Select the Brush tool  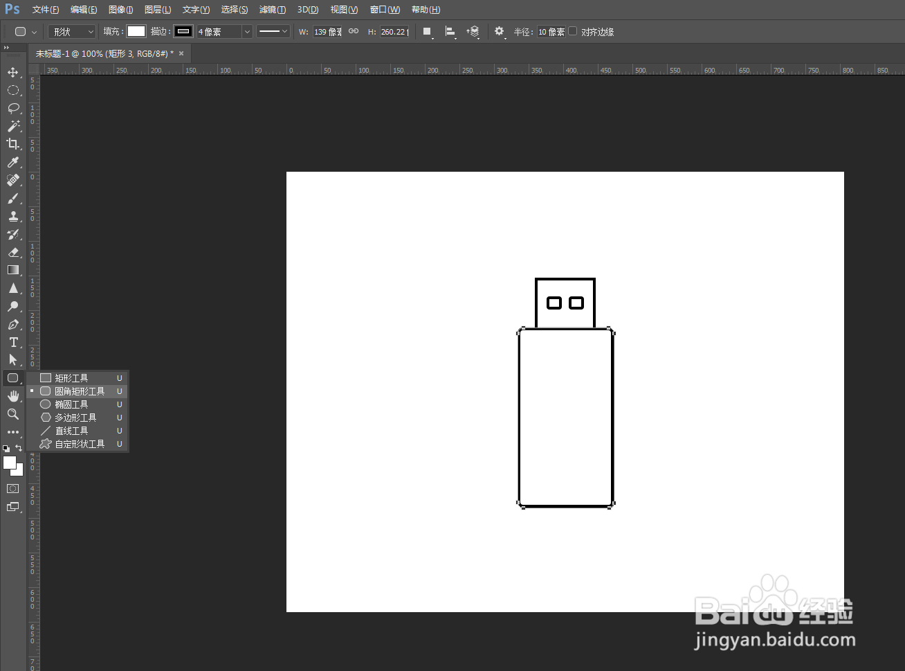13,198
